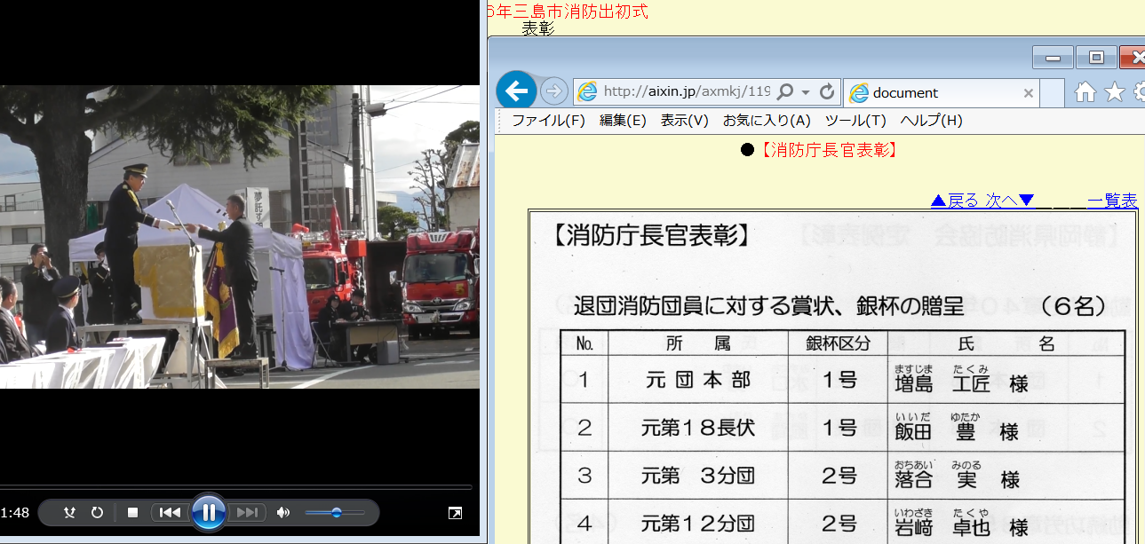Open the お気に入り(A) menu

[x=767, y=121]
